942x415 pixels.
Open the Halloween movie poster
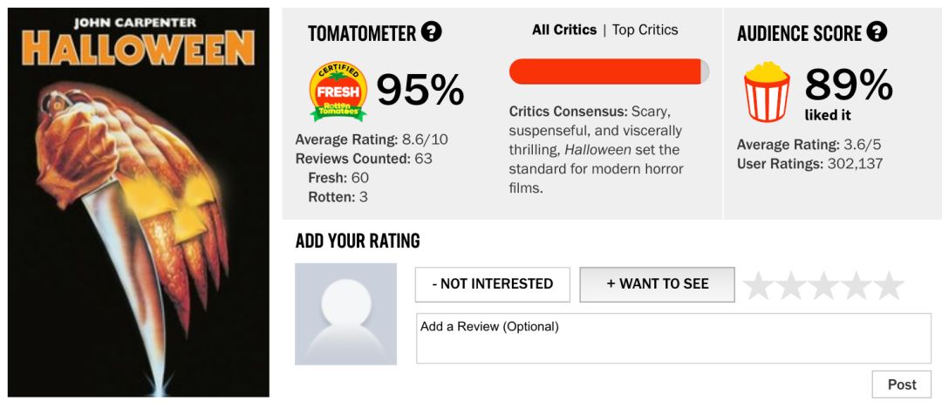pos(139,202)
